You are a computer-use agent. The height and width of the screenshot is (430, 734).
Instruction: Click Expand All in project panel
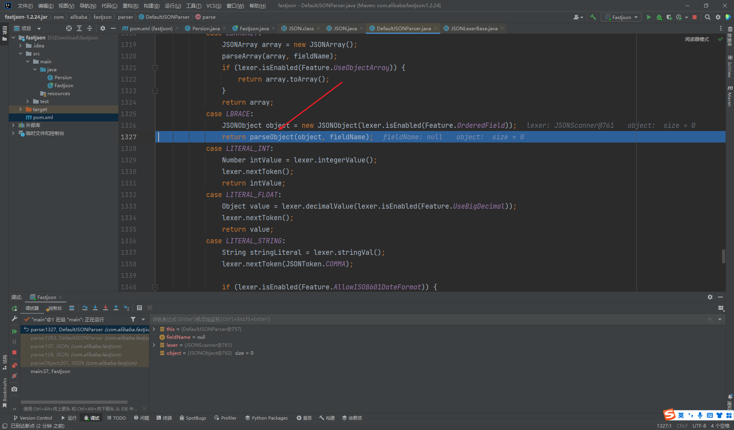79,28
